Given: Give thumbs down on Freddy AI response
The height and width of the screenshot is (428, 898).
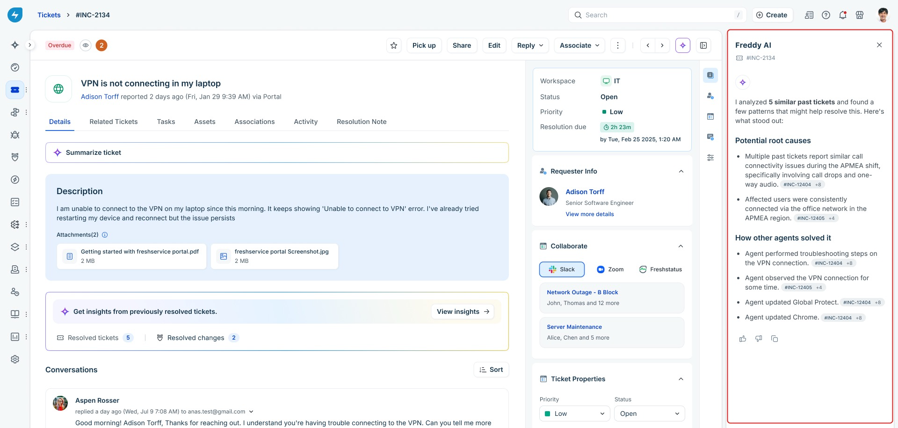Looking at the screenshot, I should 759,339.
